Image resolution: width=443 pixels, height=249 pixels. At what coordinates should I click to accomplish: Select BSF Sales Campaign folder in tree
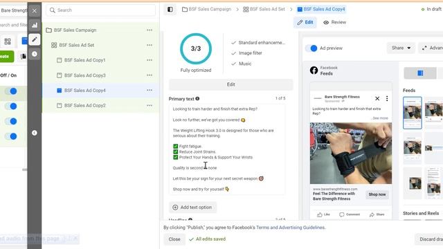(75, 30)
